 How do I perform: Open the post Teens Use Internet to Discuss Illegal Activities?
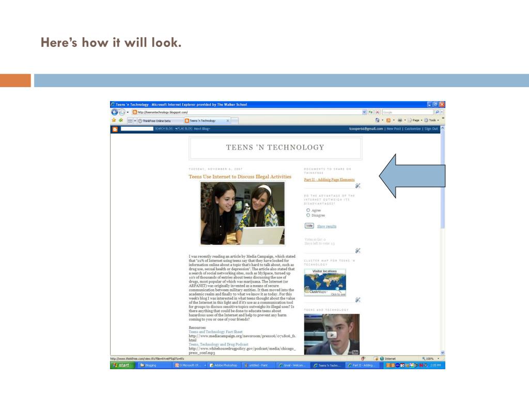(x=240, y=177)
